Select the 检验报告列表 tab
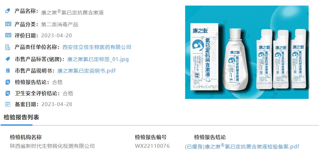This screenshot has width=321, height=153. click(x=21, y=117)
